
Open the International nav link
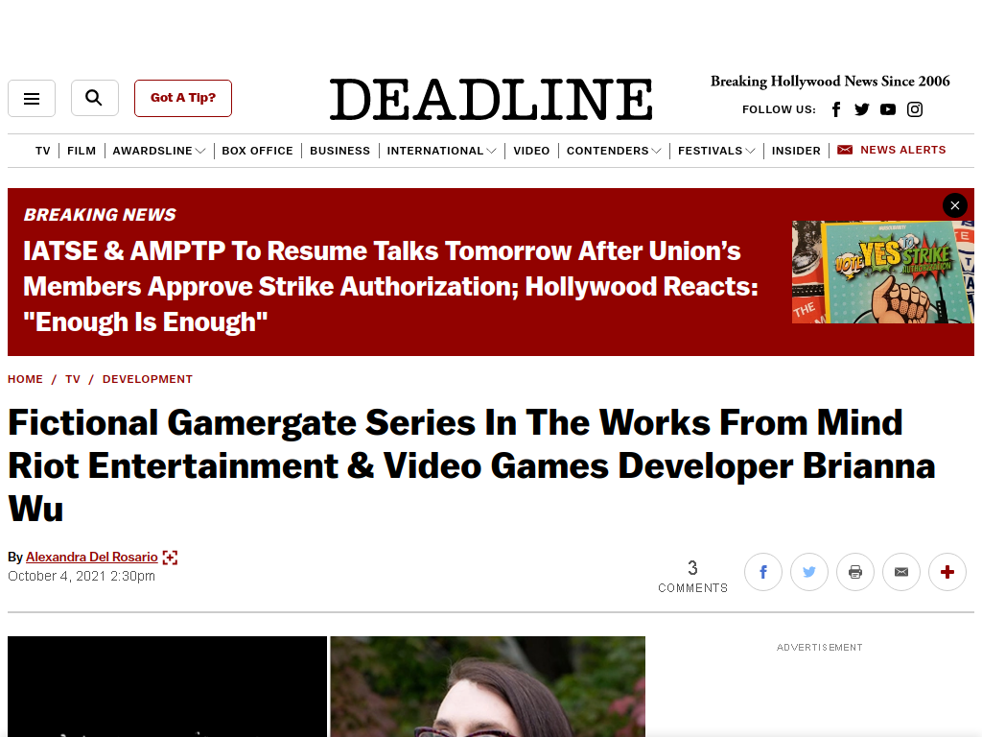coord(435,151)
